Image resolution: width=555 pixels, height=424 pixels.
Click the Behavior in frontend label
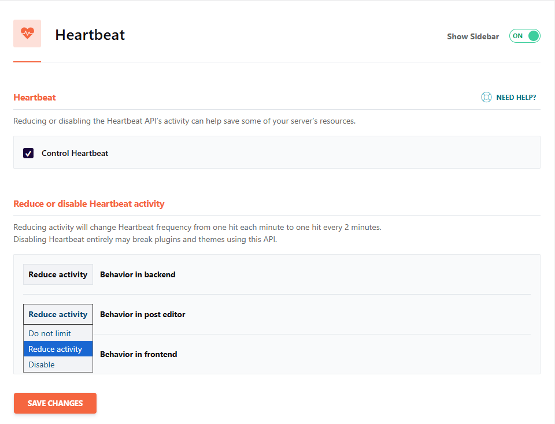pyautogui.click(x=138, y=354)
